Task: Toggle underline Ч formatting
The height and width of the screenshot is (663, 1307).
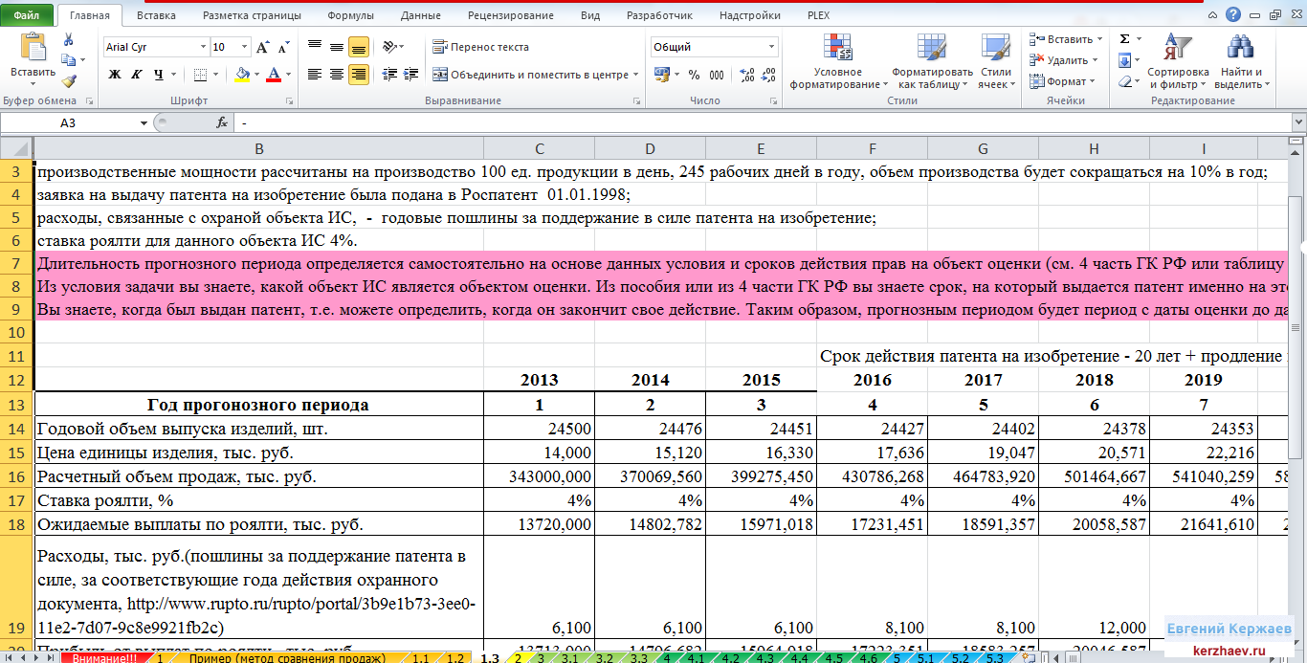Action: click(159, 75)
